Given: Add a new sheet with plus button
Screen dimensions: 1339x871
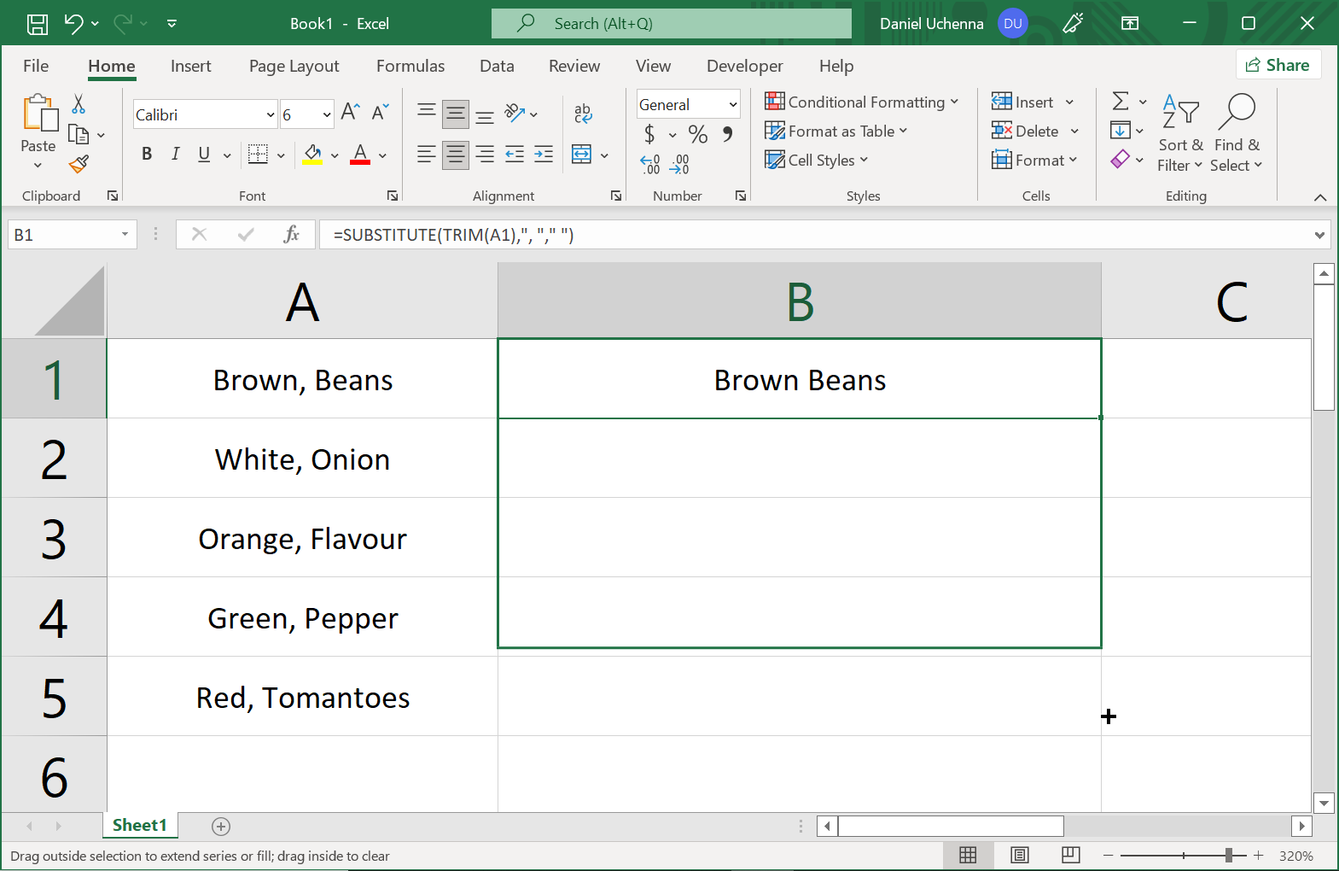Looking at the screenshot, I should click(x=221, y=826).
